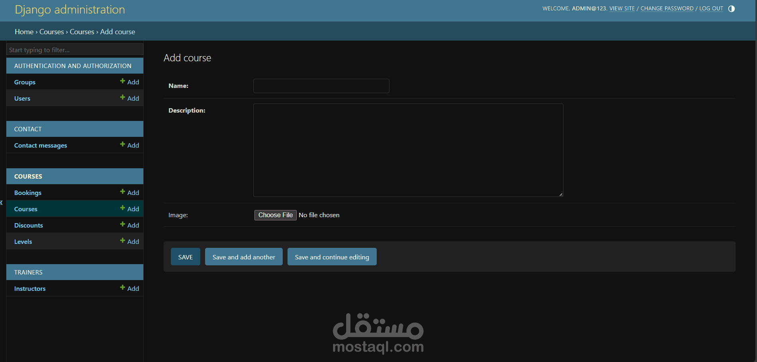Open the Trainers app header
Image resolution: width=757 pixels, height=362 pixels.
tap(28, 272)
